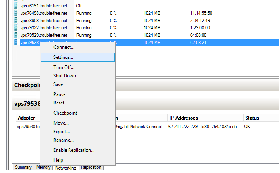The image size is (280, 173).
Task: Choose Shut Down... from the context menu
Action: point(78,76)
